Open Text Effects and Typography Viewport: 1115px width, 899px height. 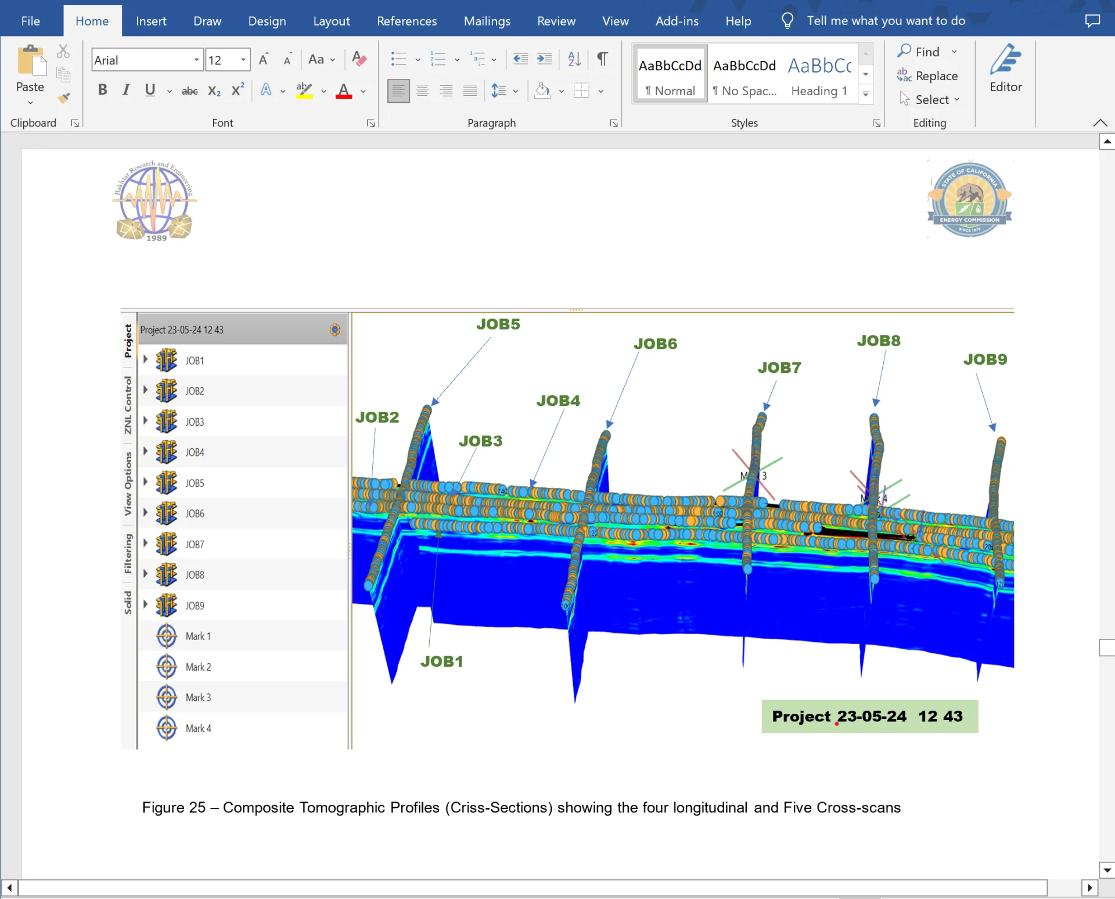(266, 90)
